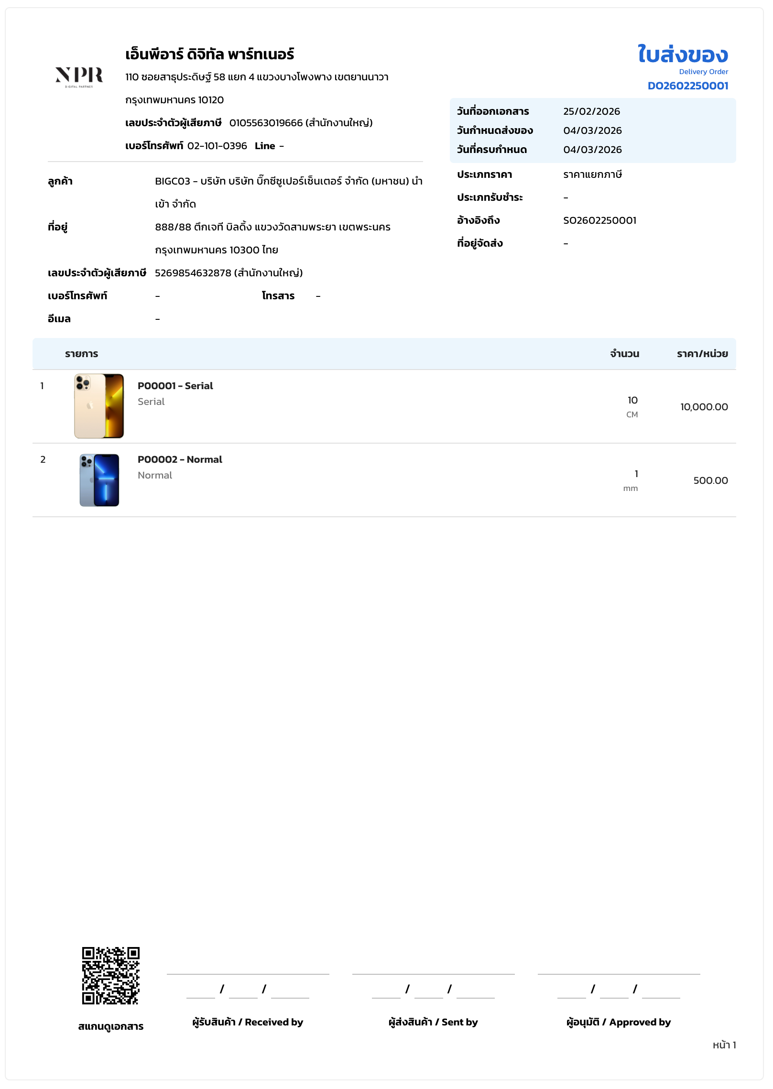The image size is (773, 1089).
Task: Select the ใบส่งของ document title
Action: click(683, 54)
